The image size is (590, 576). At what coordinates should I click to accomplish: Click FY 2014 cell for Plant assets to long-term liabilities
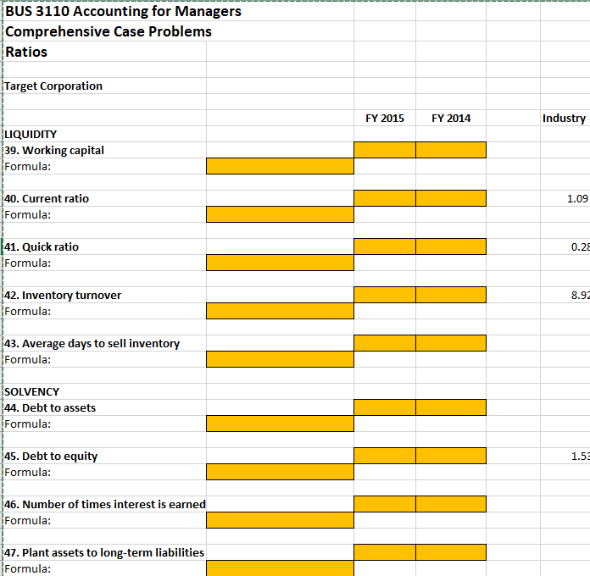(x=451, y=552)
